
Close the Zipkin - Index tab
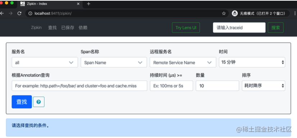[78, 4]
